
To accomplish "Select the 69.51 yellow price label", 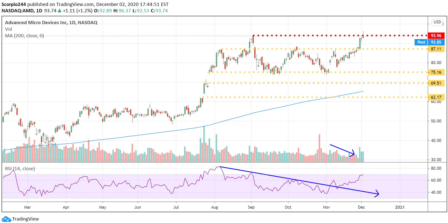I will [436, 83].
